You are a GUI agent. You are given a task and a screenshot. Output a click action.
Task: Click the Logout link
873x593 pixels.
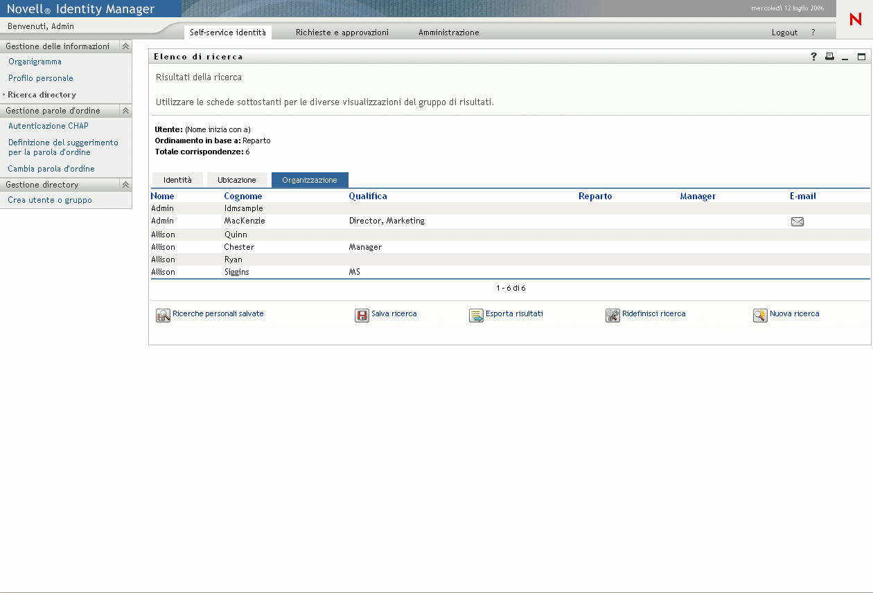[x=785, y=33]
